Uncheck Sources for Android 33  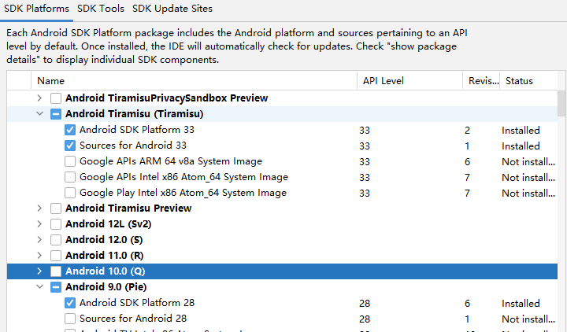pyautogui.click(x=70, y=146)
